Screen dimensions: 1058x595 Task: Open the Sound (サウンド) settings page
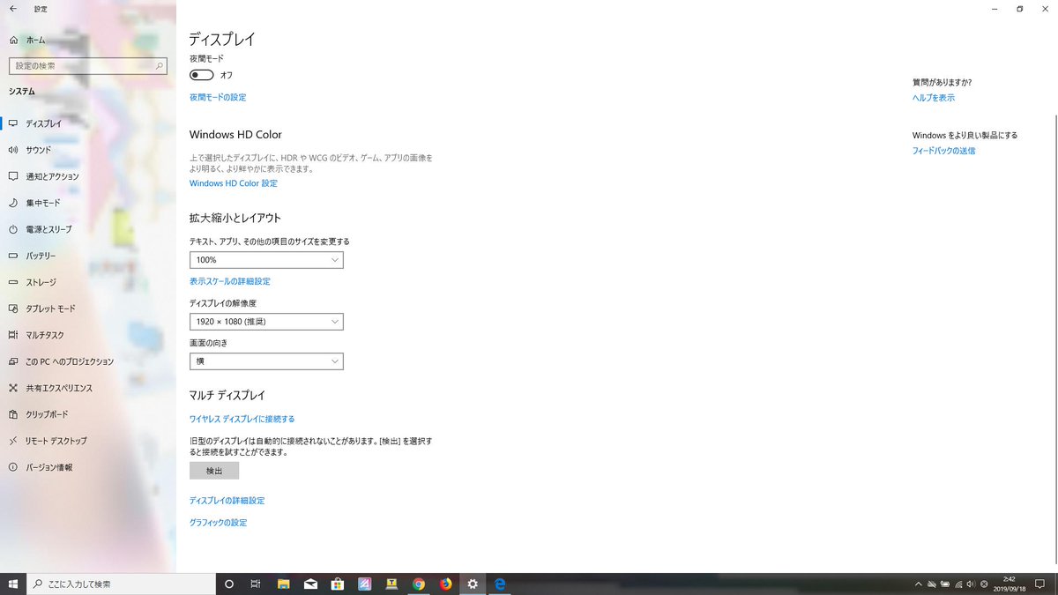(x=88, y=150)
